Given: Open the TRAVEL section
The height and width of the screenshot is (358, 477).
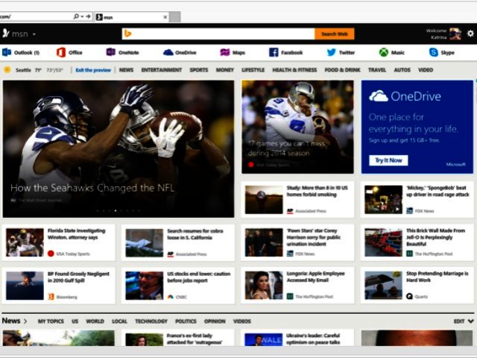Looking at the screenshot, I should point(377,70).
